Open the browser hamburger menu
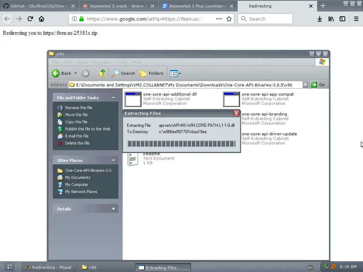The width and height of the screenshot is (363, 272). [356, 19]
